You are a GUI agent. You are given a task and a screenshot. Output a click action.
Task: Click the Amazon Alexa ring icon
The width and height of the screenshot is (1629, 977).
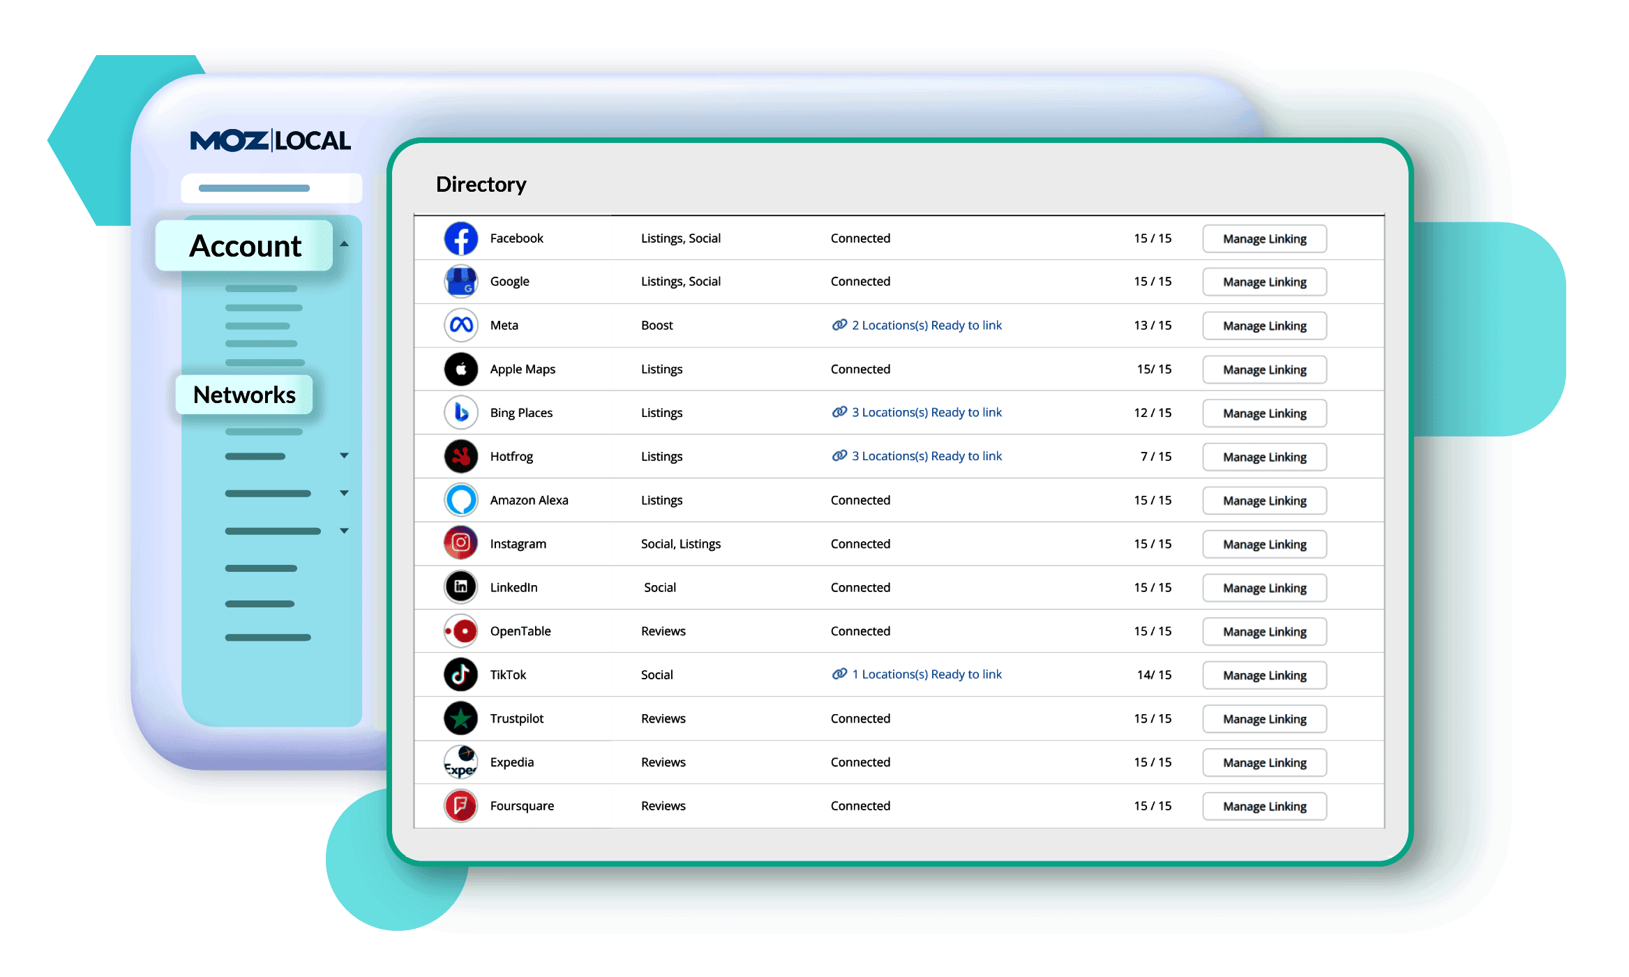(460, 500)
